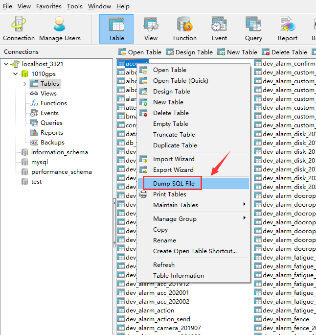Click Open Table in object toolbar
Screen dimensions: 316x335
(140, 52)
